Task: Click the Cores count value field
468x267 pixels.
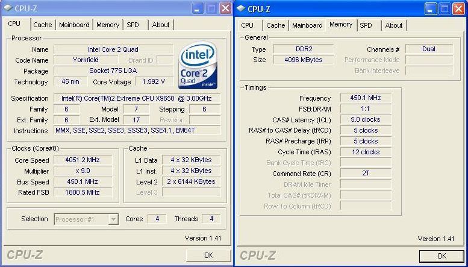Action: (157, 219)
